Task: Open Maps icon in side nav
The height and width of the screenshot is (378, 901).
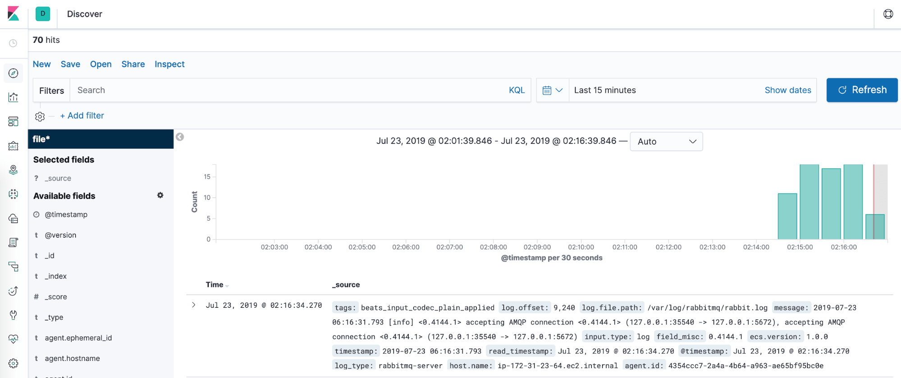Action: [14, 170]
